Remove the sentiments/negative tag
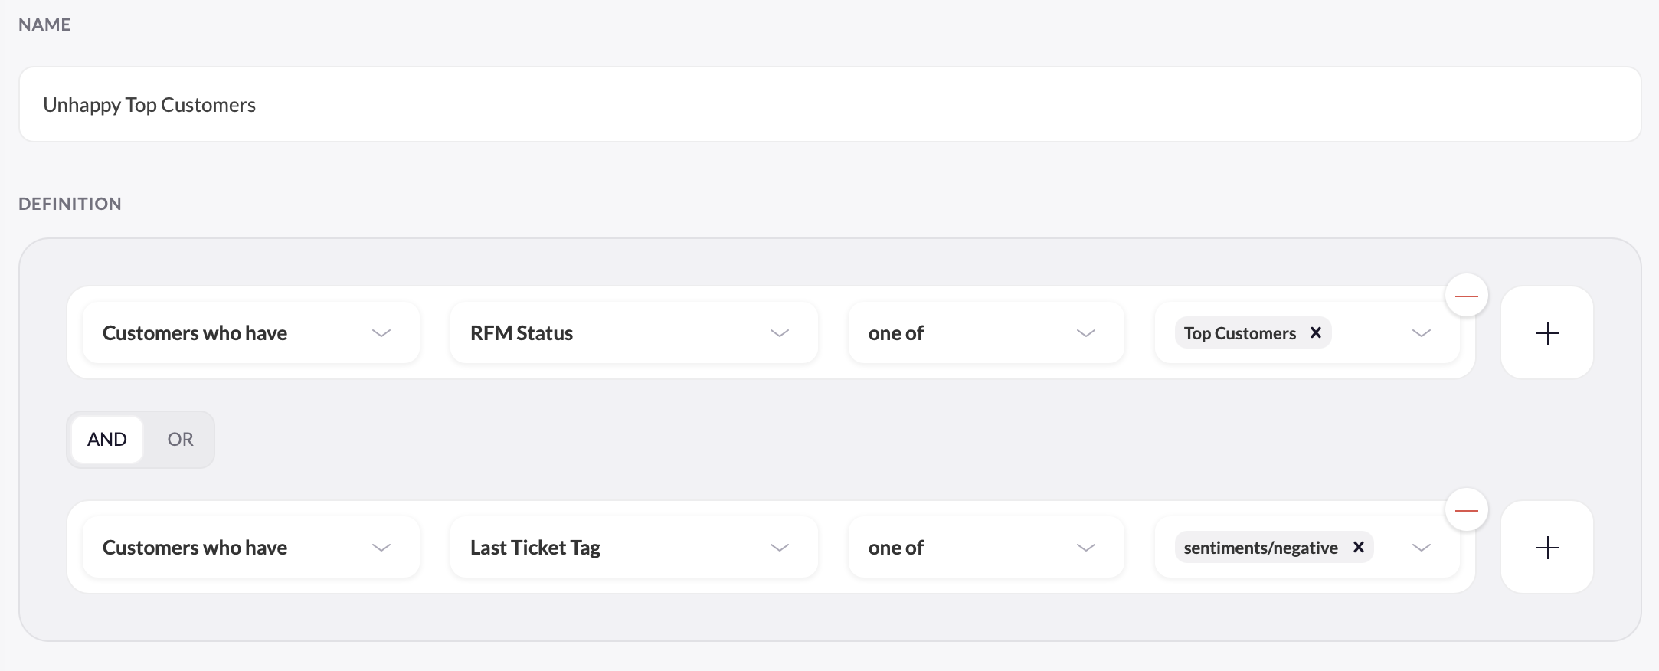The width and height of the screenshot is (1659, 671). [x=1359, y=547]
